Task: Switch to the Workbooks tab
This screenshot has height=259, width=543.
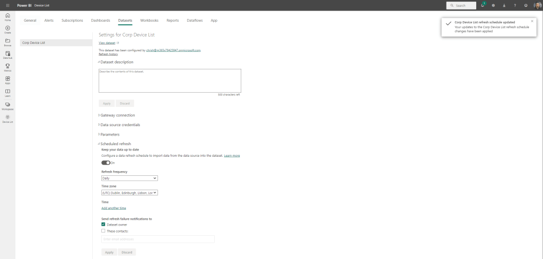Action: click(149, 20)
